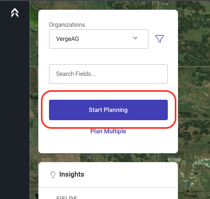The image size is (210, 199).
Task: Click the Insights panel heading
Action: pyautogui.click(x=72, y=174)
